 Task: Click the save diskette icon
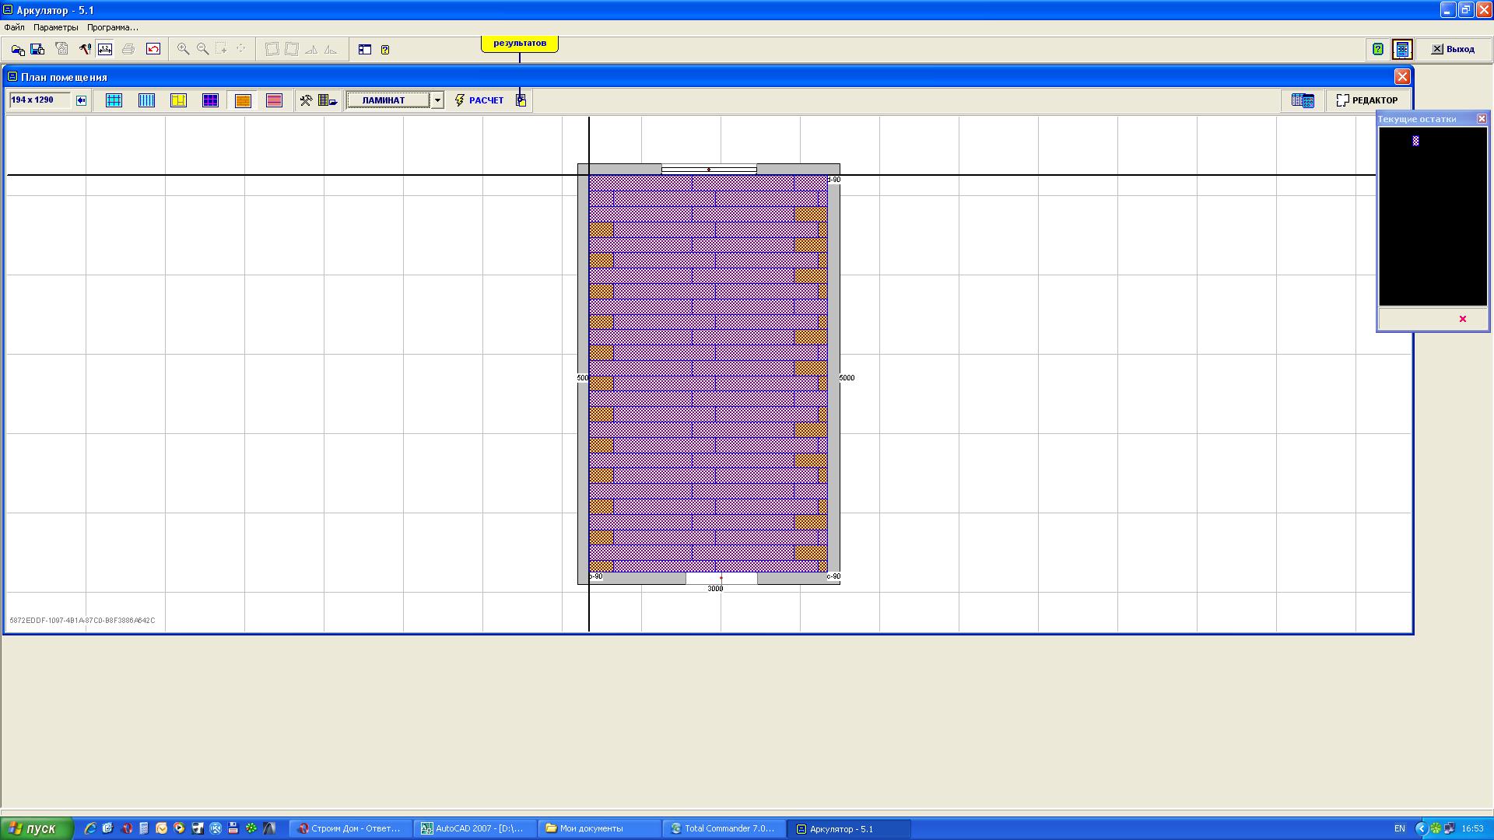(37, 49)
